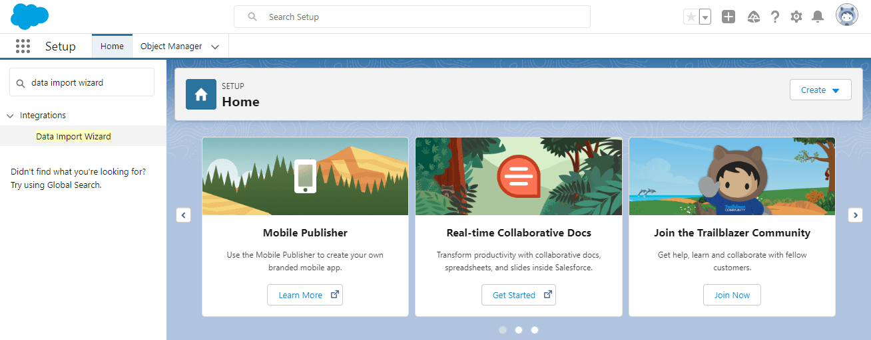Switch to the Home tab
This screenshot has width=871, height=340.
click(112, 46)
